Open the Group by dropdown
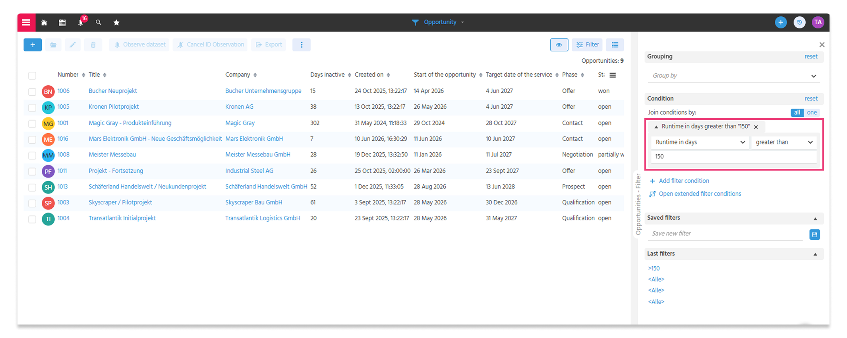847x338 pixels. click(x=734, y=76)
